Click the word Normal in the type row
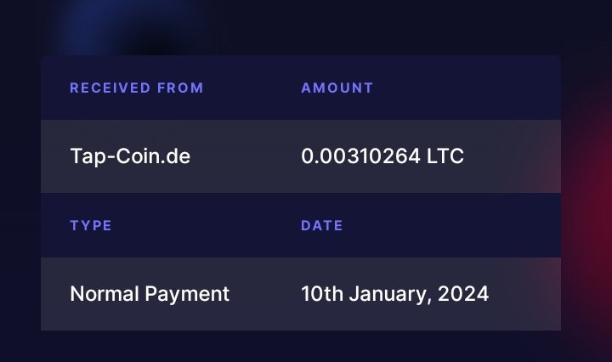The width and height of the screenshot is (612, 362). pos(105,294)
